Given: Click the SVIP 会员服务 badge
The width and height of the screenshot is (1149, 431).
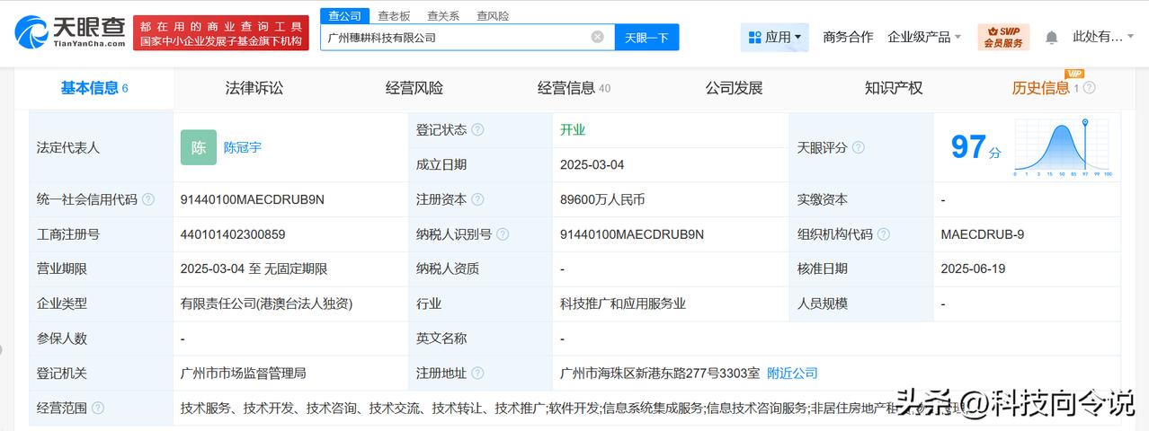Looking at the screenshot, I should (1003, 37).
